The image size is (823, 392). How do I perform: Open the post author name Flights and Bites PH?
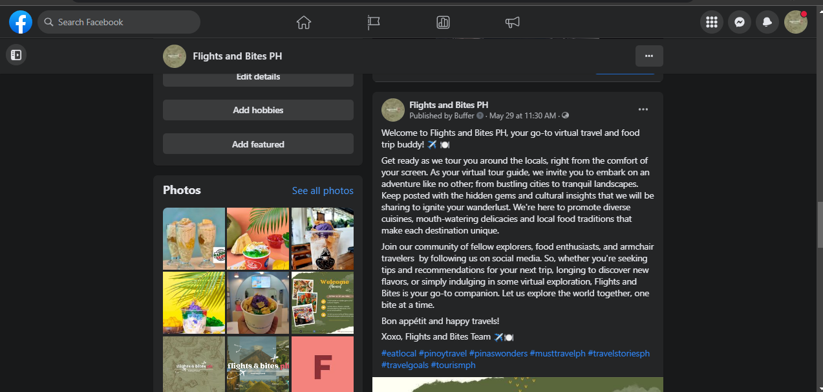click(x=449, y=105)
